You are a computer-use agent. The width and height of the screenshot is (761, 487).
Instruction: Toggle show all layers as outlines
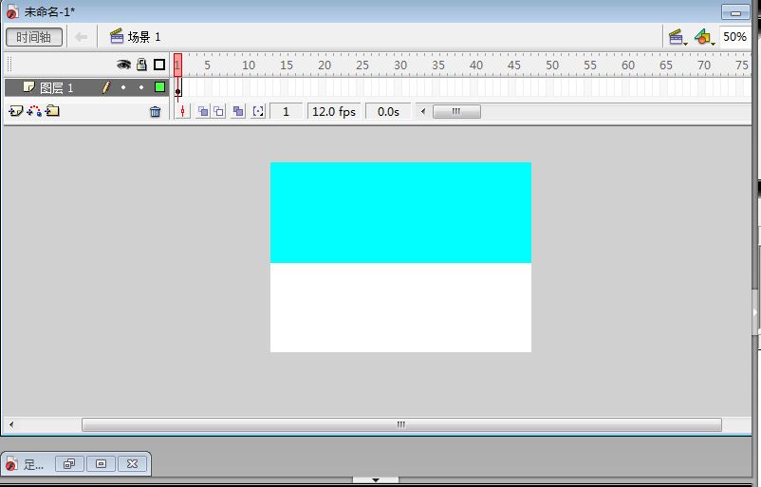coord(159,65)
